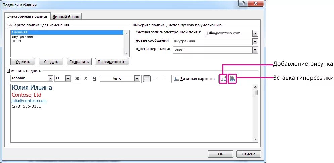Click signature editor scrollbar down arrow
Image resolution: width=334 pixels, height=163 pixels.
(255, 140)
